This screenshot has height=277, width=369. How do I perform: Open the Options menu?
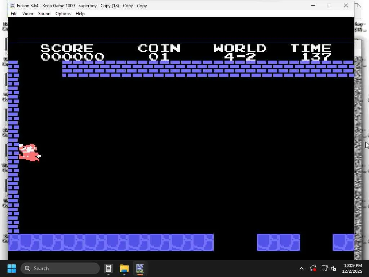63,14
